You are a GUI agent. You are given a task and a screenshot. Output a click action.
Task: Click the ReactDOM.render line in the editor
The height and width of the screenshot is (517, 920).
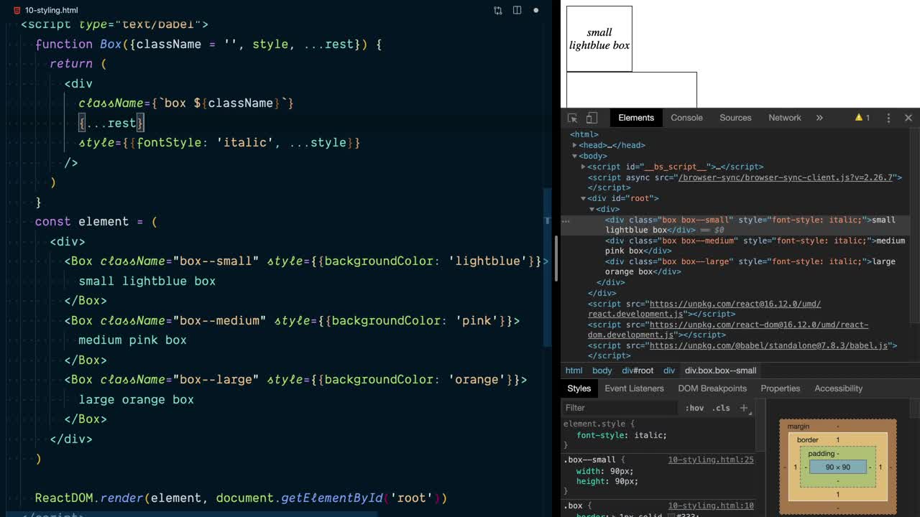tap(241, 498)
